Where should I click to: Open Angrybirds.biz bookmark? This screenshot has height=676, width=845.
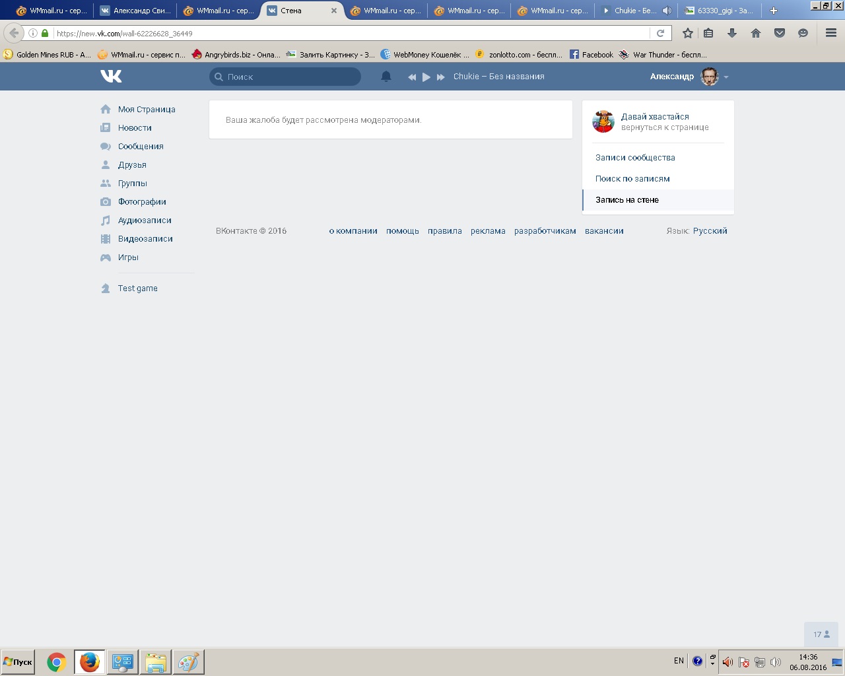[236, 55]
